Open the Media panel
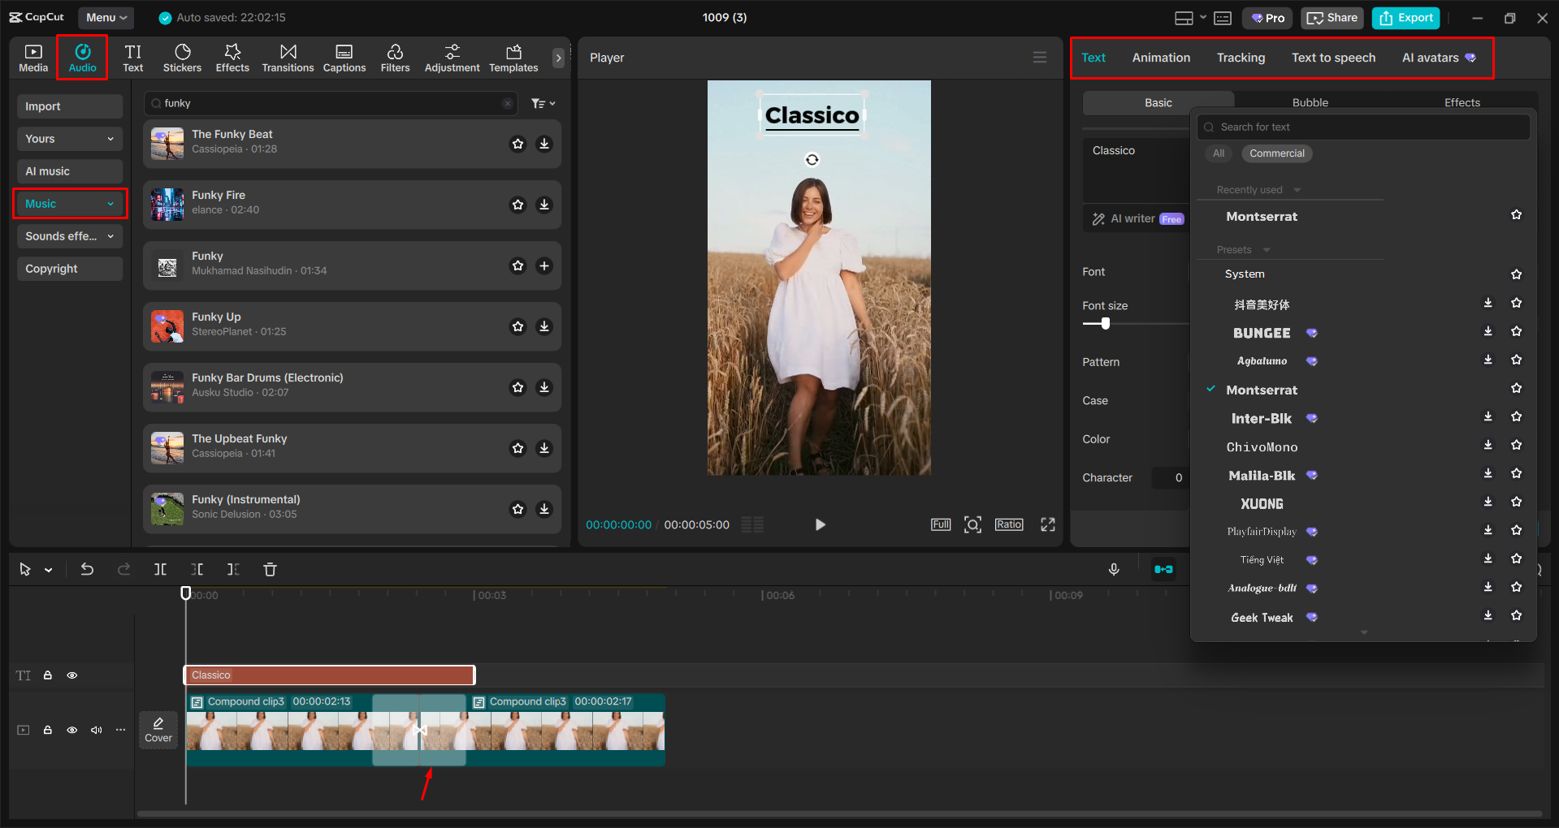Screen dimensions: 1559x828 (x=32, y=57)
